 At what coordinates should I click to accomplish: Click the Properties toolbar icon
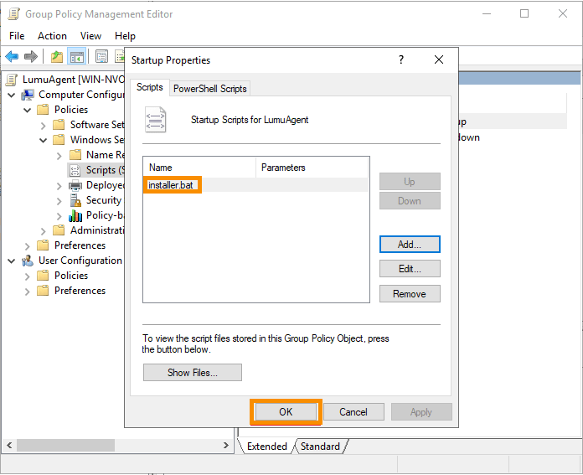(x=101, y=56)
